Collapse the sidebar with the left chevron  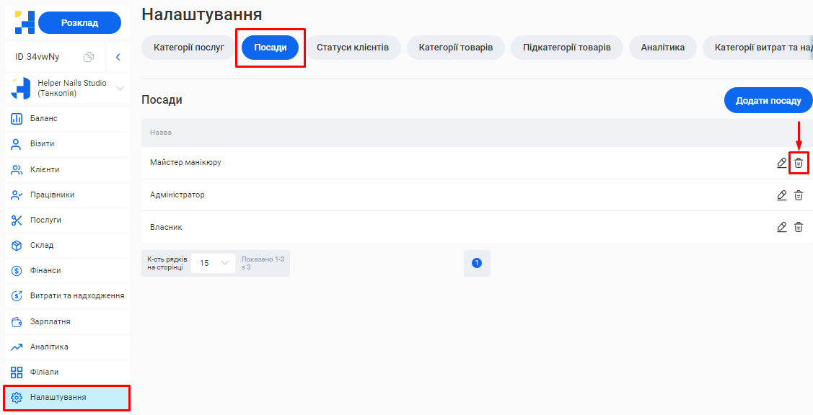(118, 57)
